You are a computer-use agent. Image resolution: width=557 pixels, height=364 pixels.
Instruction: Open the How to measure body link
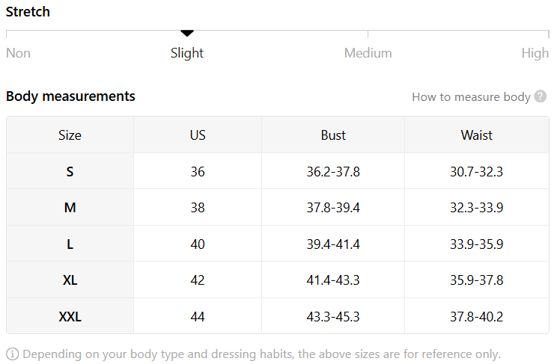471,96
